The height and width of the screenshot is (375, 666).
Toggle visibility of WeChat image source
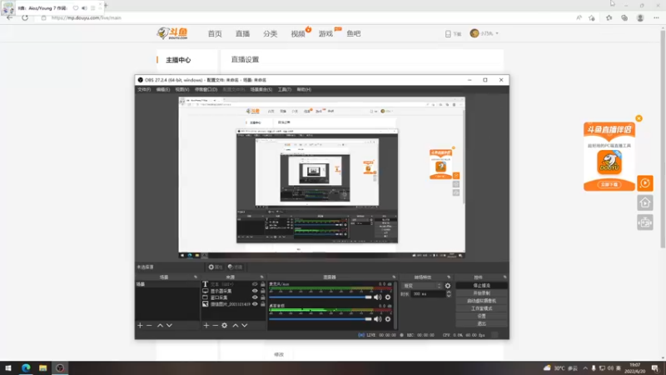pyautogui.click(x=255, y=304)
